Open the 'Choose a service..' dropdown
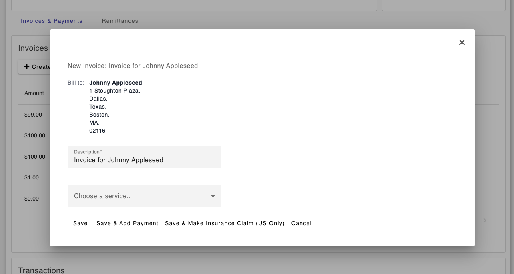Viewport: 514px width, 274px height. click(144, 196)
